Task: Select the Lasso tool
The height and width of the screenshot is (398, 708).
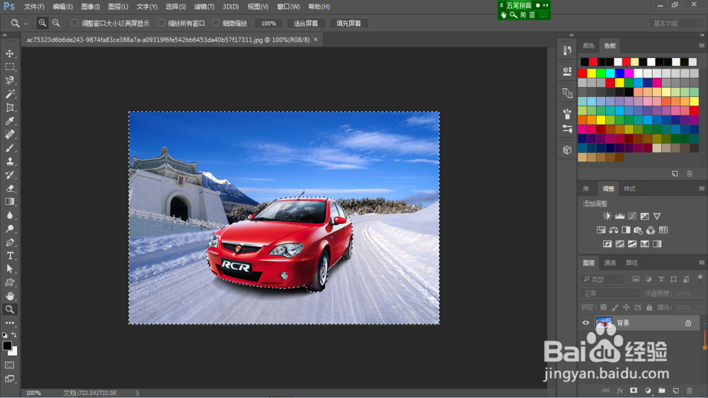Action: 9,81
